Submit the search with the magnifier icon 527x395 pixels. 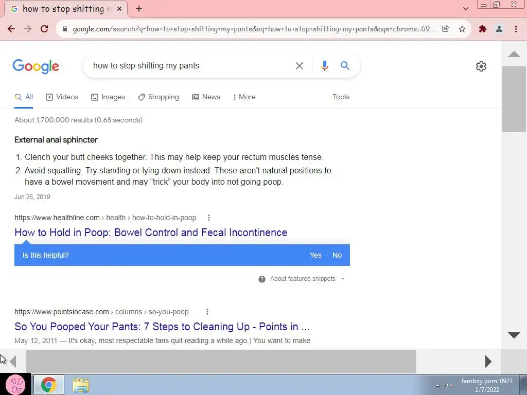pos(345,65)
